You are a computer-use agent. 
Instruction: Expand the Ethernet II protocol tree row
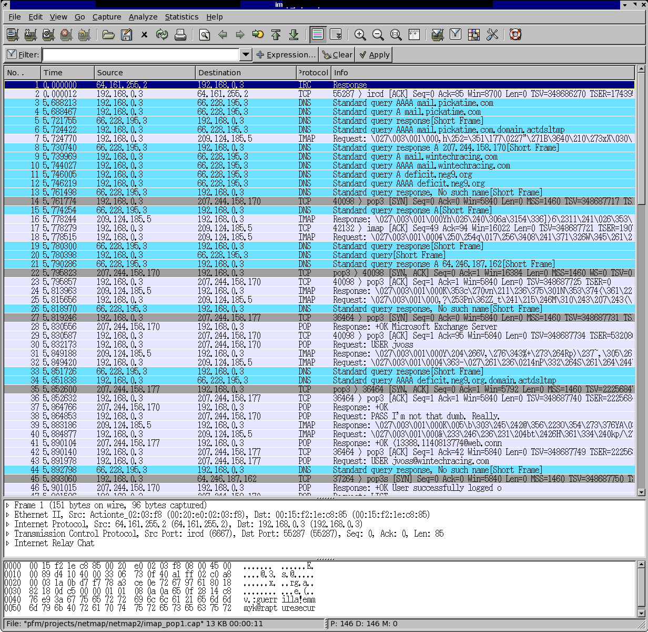[8, 515]
